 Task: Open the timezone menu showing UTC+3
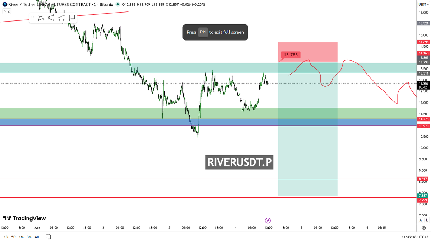[x=416, y=237]
